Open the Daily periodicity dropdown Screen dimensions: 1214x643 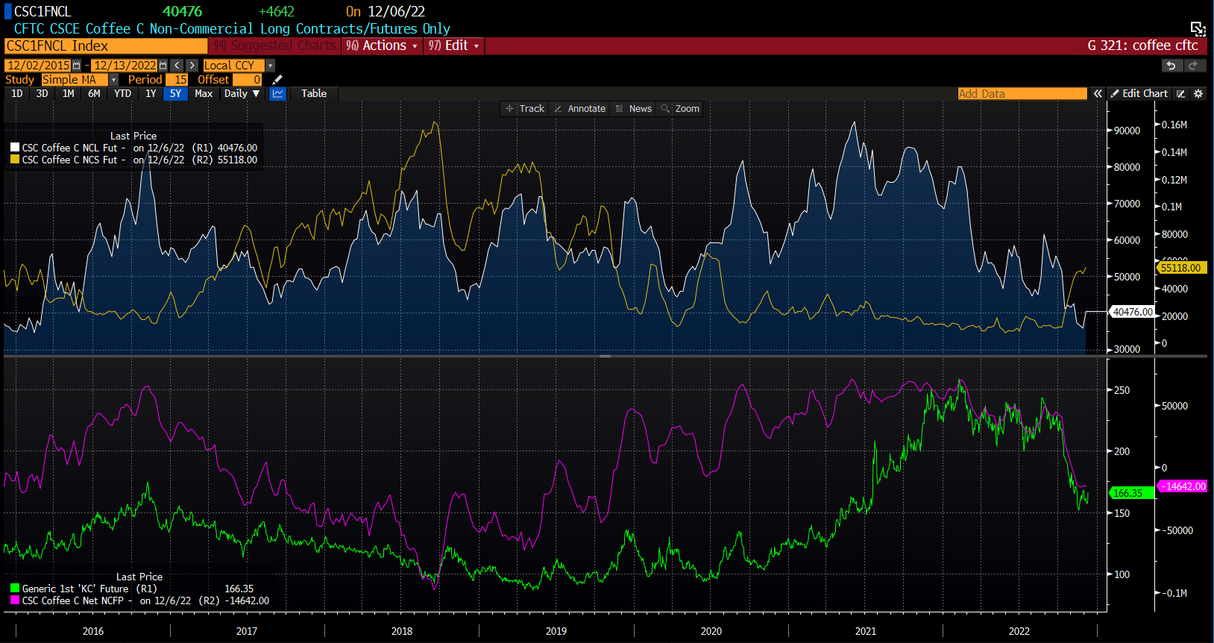tap(242, 94)
